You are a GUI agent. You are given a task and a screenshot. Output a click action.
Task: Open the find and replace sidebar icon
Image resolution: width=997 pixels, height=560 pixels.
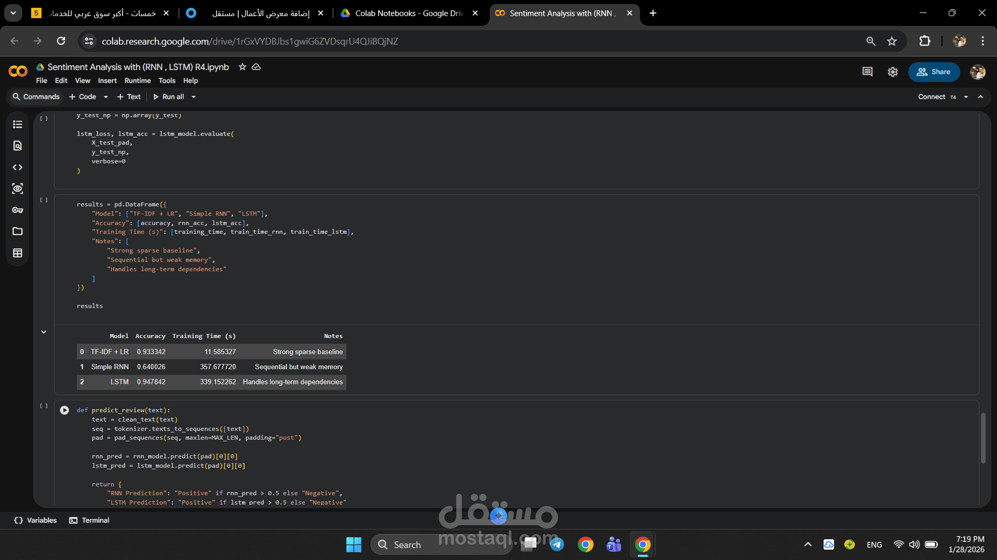(18, 146)
